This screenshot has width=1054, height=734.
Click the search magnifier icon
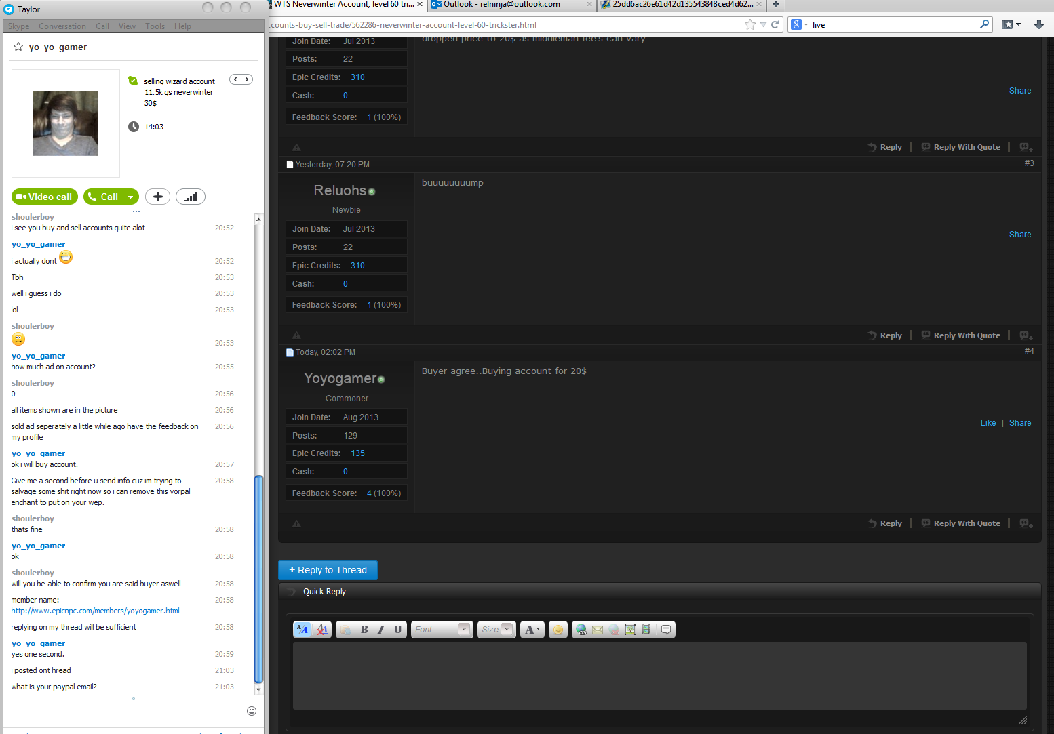985,24
